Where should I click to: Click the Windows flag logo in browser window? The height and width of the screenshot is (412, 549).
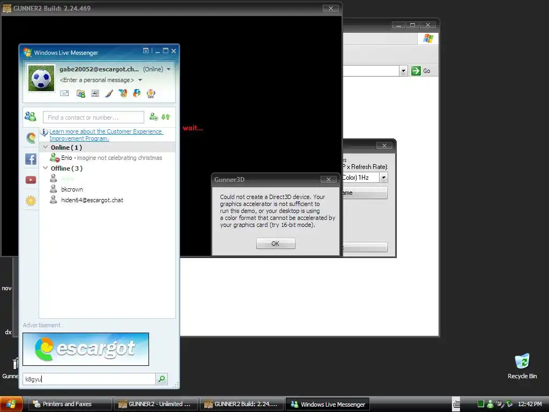[x=428, y=39]
